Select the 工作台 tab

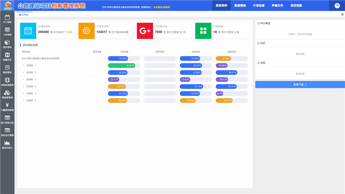pyautogui.click(x=24, y=15)
